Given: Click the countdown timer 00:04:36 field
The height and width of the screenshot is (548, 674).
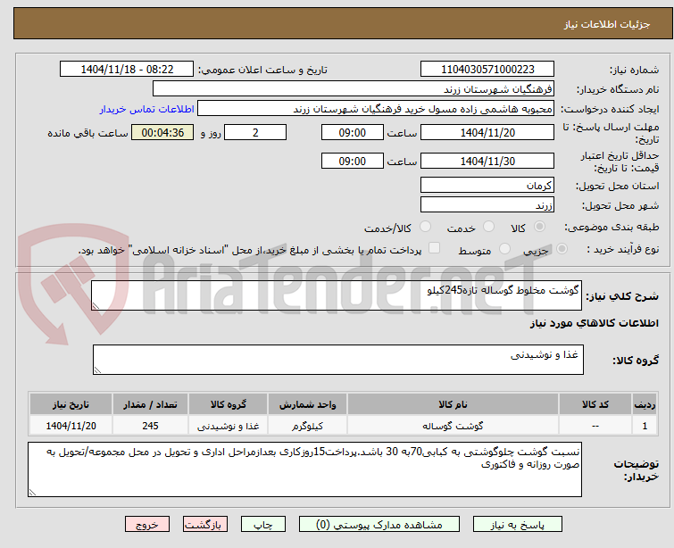Looking at the screenshot, I should click(162, 132).
